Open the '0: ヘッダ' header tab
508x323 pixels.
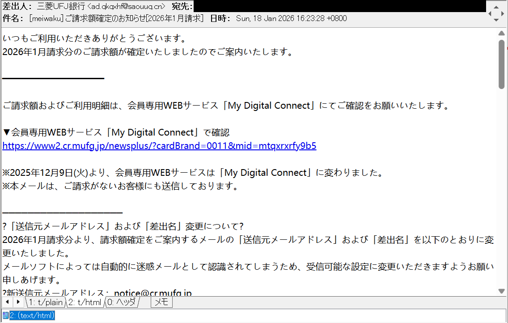click(122, 302)
